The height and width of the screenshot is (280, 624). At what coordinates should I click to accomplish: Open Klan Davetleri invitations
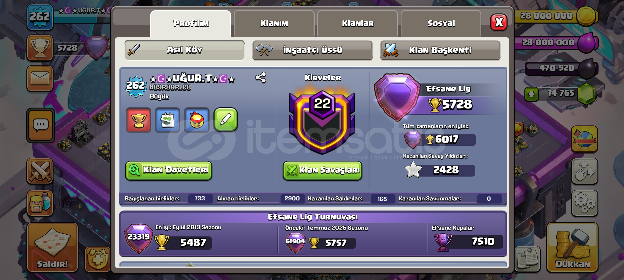pos(168,170)
